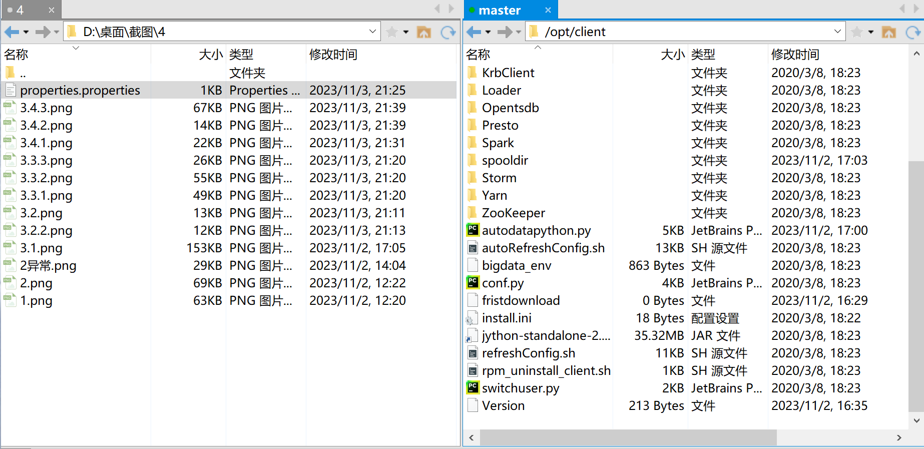Click the PNG icon beside 3.4.3.png
This screenshot has width=924, height=449.
[10, 108]
